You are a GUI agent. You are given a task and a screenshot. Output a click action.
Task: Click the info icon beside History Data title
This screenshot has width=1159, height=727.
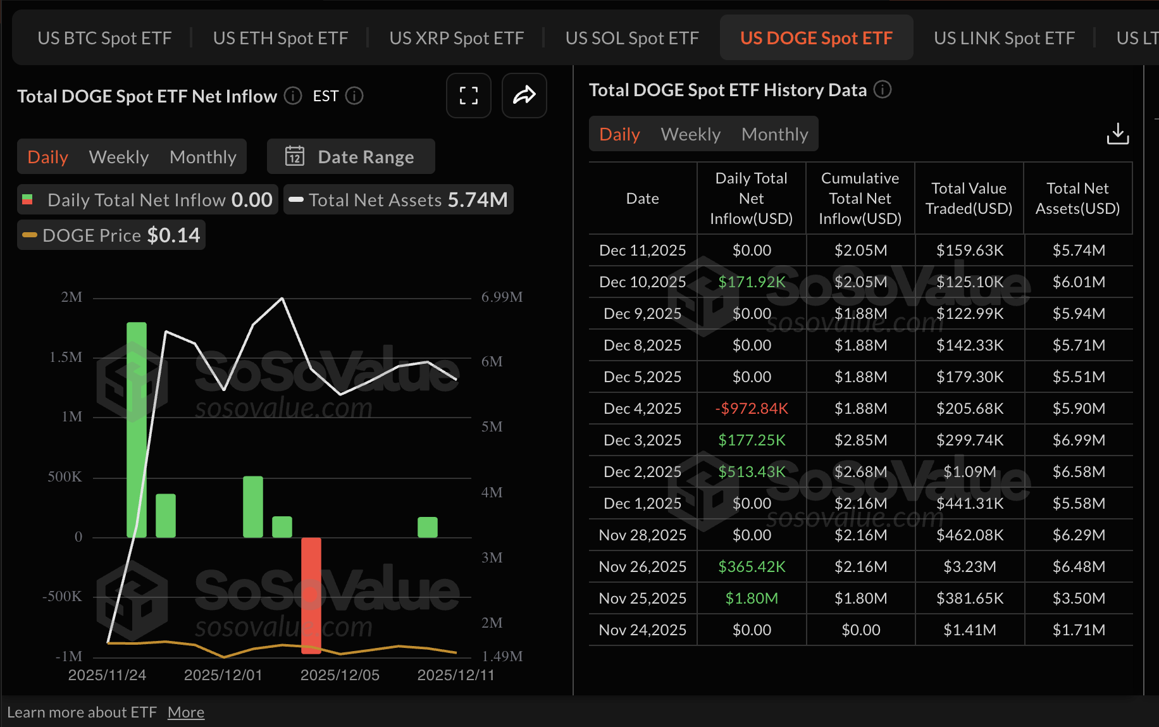883,89
